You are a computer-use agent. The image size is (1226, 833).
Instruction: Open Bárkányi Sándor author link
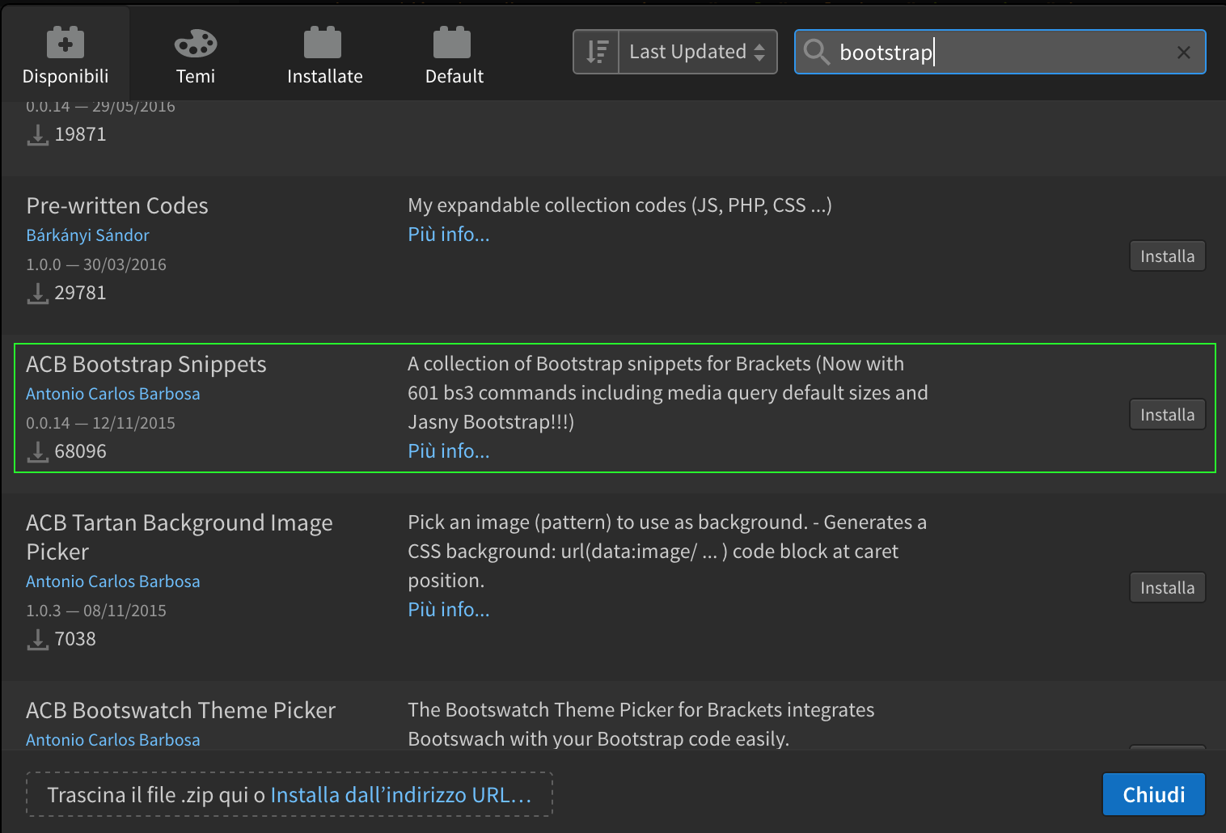87,235
